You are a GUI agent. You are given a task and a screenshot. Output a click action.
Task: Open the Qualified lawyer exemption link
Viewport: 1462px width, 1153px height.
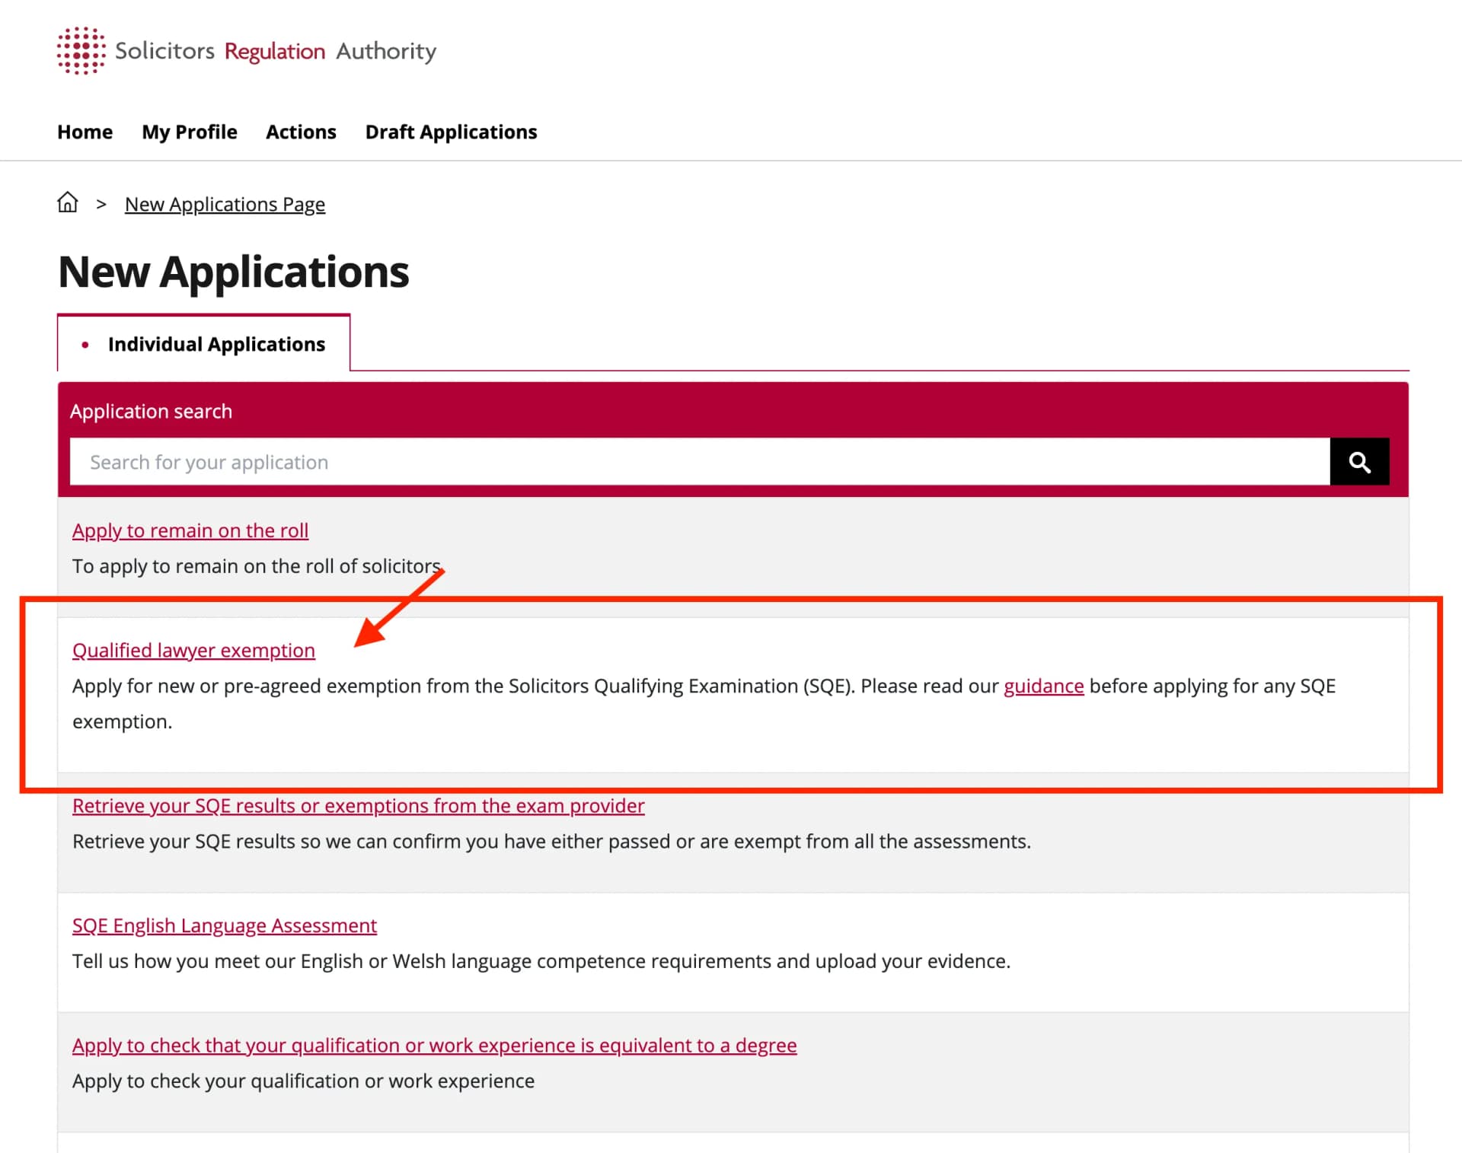point(193,650)
